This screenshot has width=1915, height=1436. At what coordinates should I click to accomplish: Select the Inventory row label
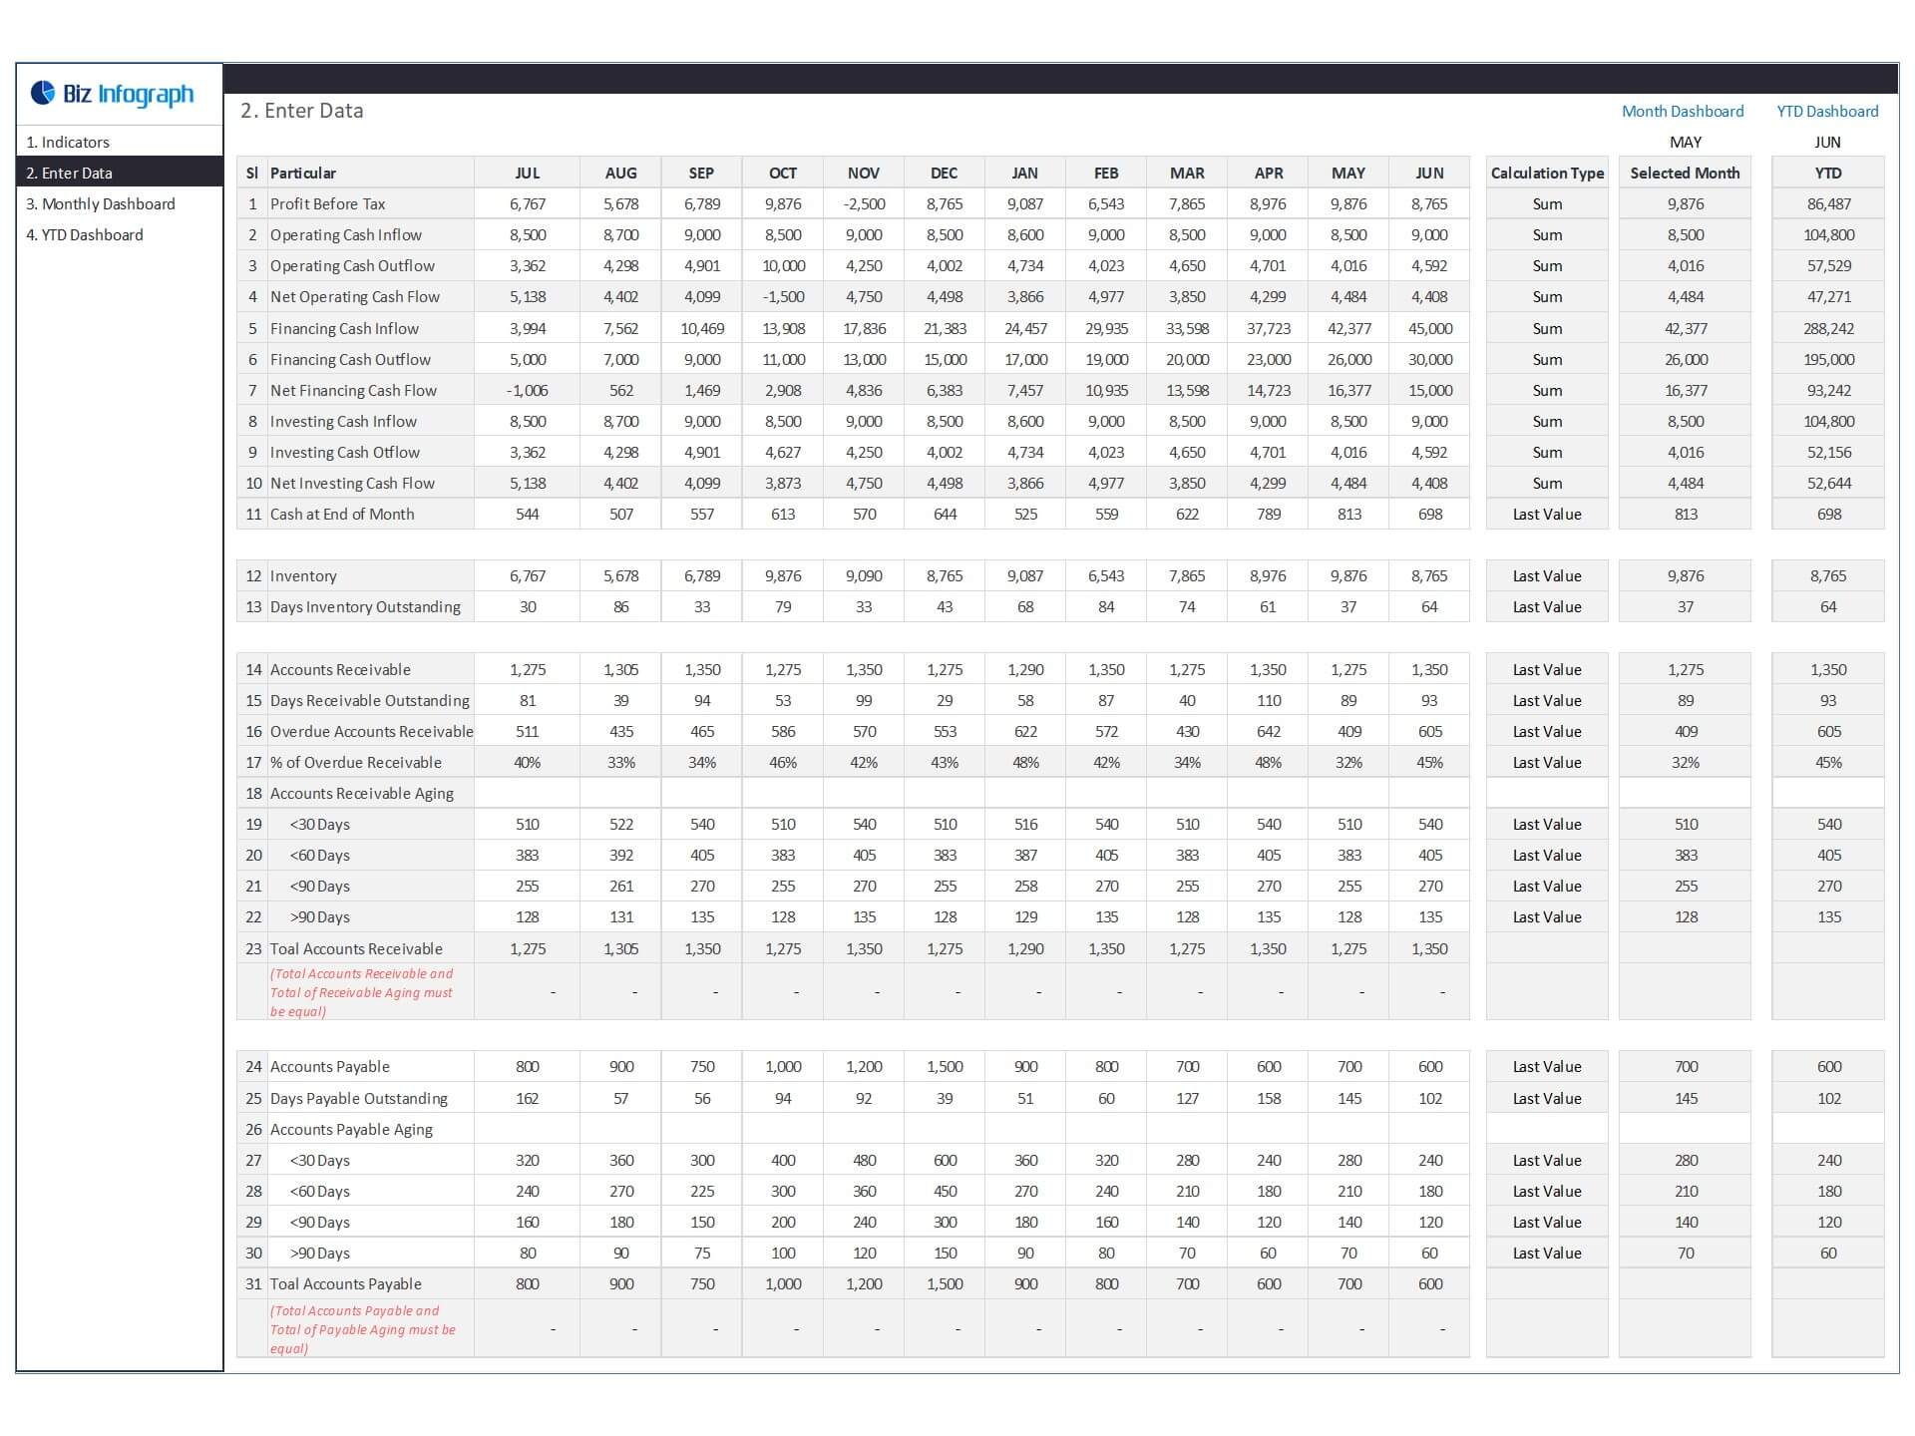[303, 575]
